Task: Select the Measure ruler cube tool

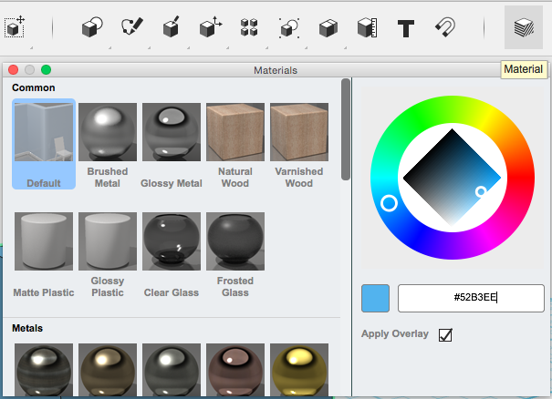Action: pyautogui.click(x=367, y=27)
